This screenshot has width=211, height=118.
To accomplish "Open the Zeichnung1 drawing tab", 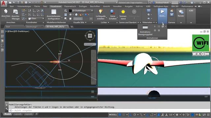I will [x=32, y=27].
